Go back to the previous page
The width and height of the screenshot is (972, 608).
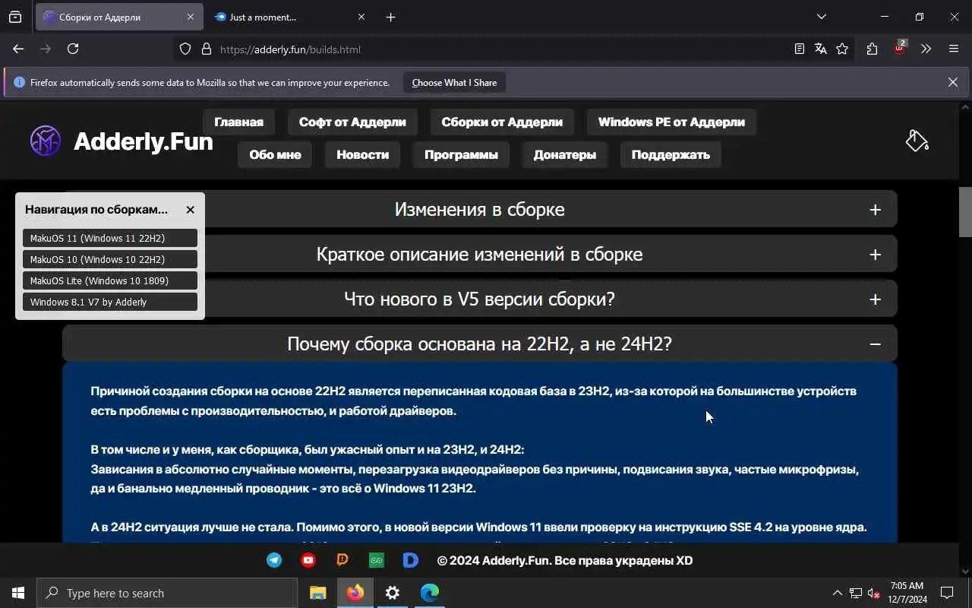click(18, 49)
